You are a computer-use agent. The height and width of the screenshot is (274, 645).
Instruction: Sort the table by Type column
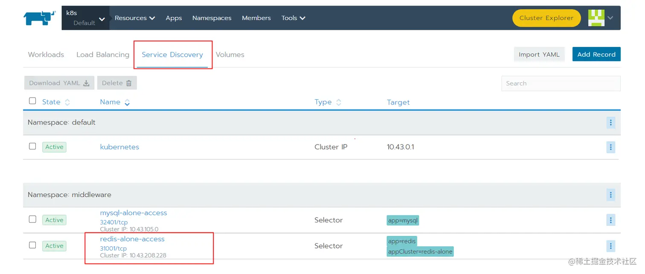click(328, 102)
